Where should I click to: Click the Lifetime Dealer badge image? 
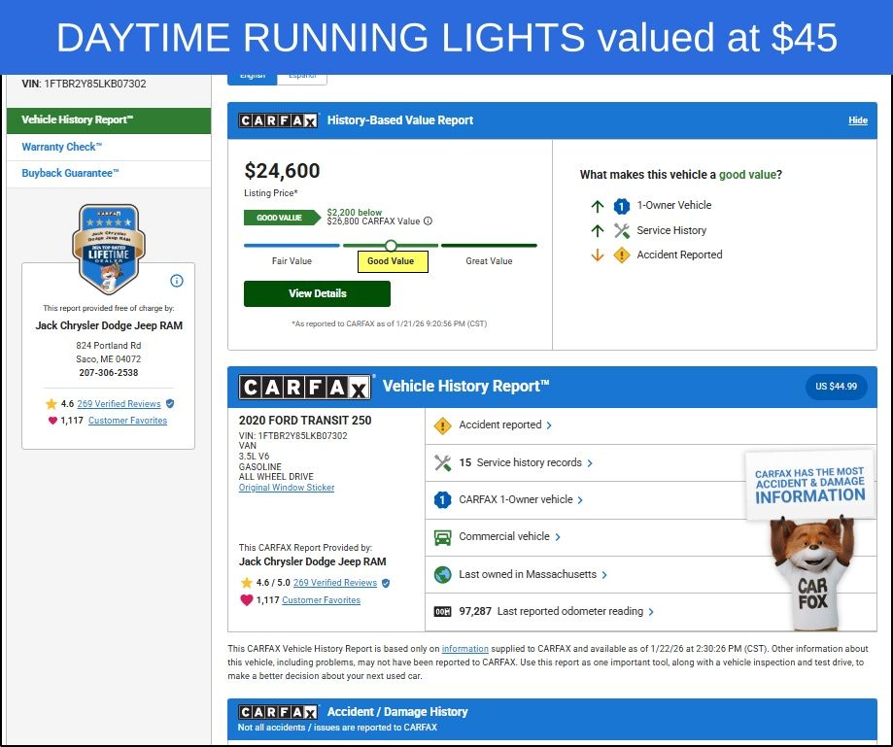click(109, 249)
